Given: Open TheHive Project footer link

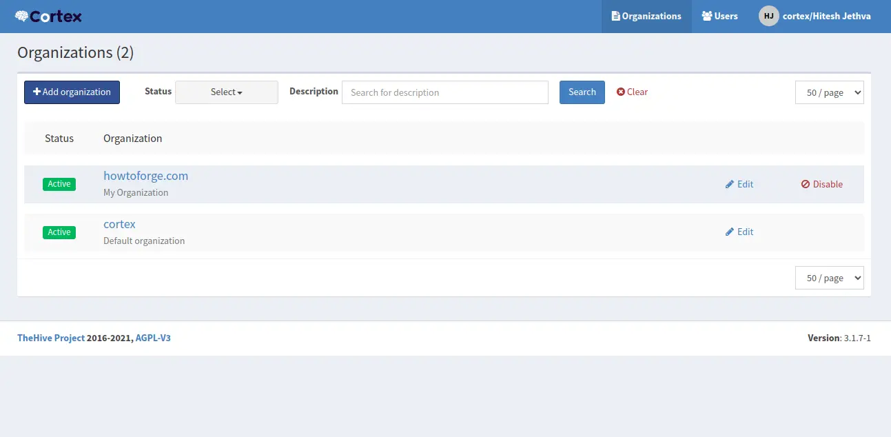Looking at the screenshot, I should coord(51,338).
